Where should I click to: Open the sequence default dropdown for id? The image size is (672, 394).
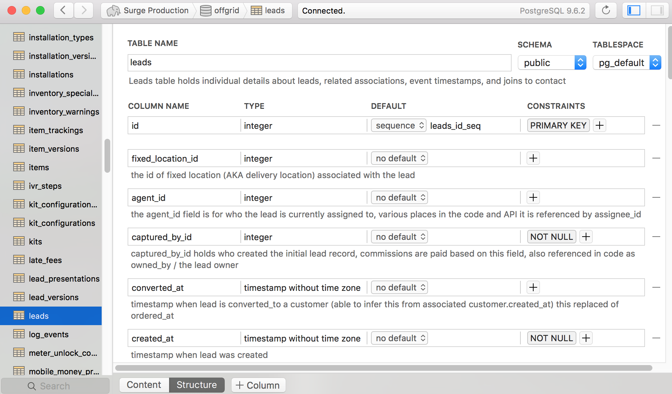399,125
